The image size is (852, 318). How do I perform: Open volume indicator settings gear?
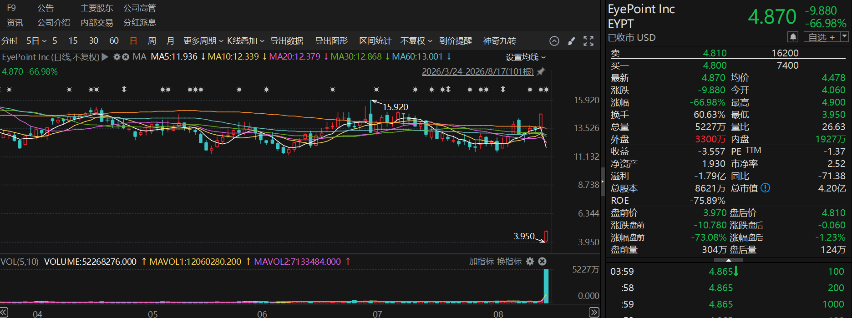(530, 262)
